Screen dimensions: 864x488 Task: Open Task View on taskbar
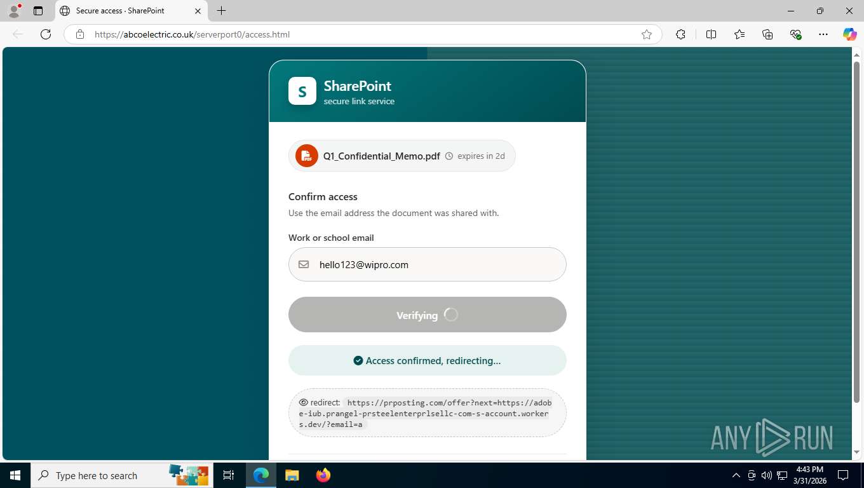click(229, 475)
